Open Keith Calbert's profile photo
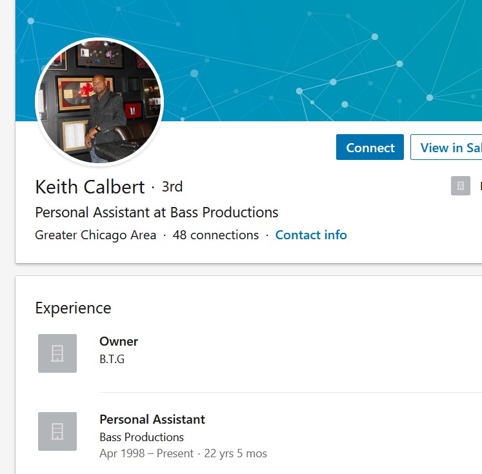 99,102
